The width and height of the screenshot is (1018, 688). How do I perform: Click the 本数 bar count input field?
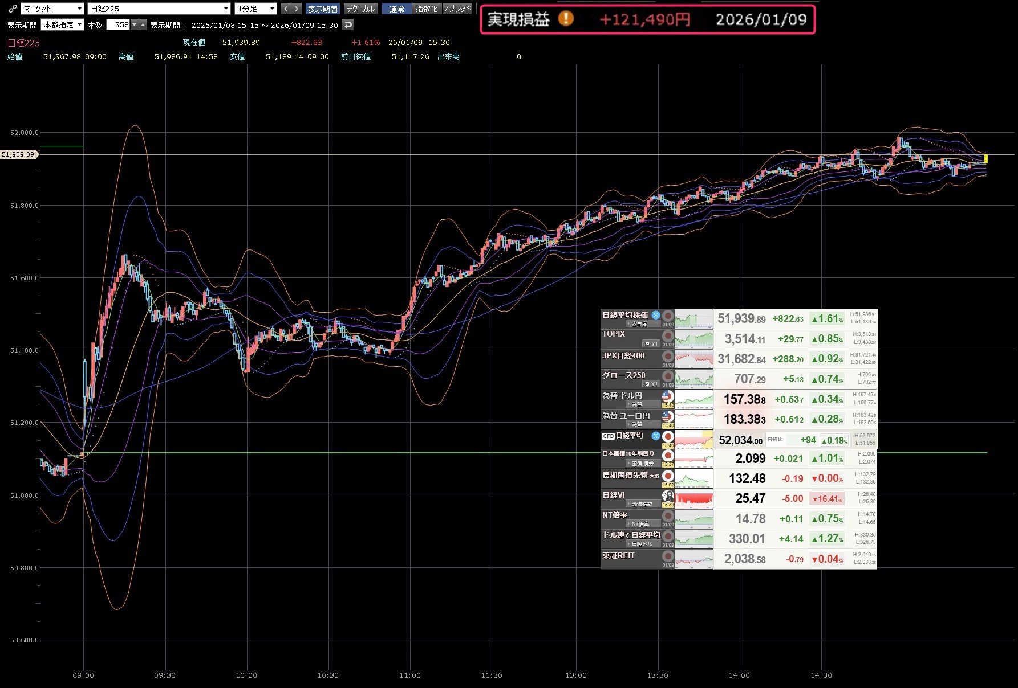tap(119, 24)
